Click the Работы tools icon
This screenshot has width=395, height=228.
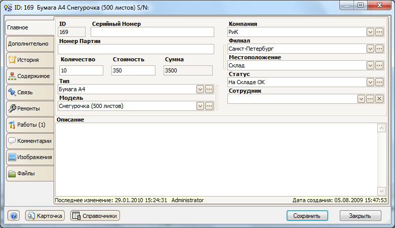(x=12, y=125)
